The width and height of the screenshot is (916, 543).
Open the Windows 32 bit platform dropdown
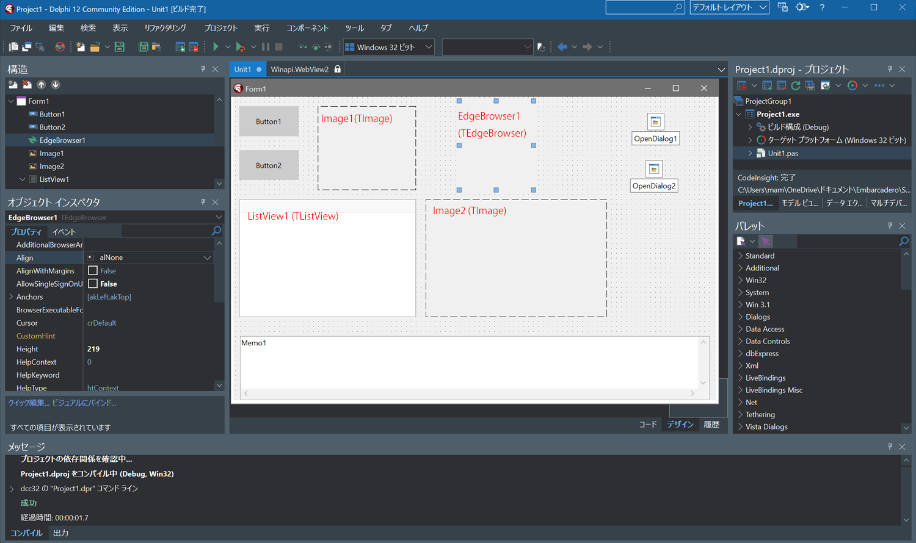428,47
